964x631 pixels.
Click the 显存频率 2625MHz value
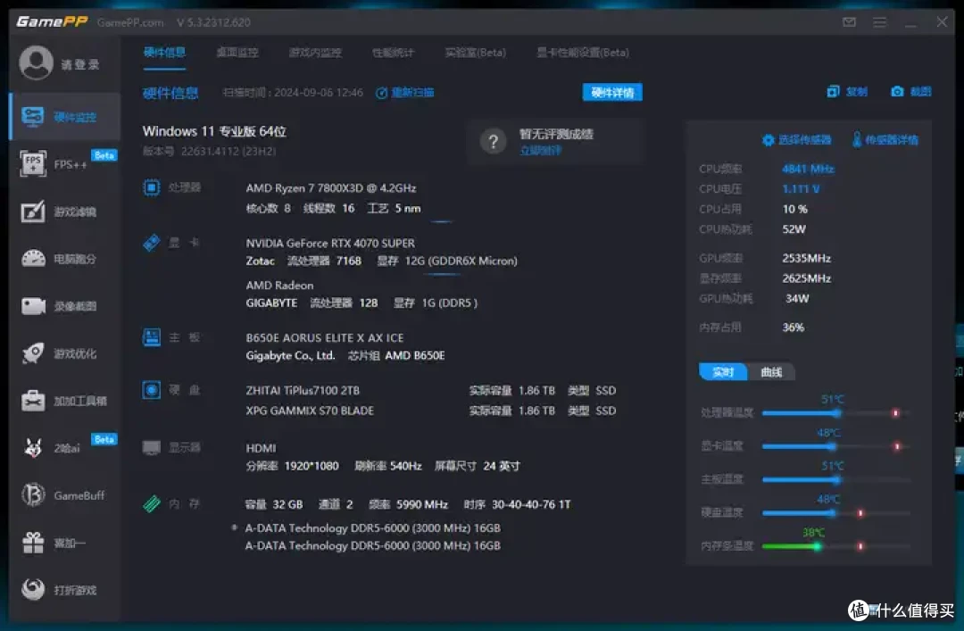(x=806, y=278)
